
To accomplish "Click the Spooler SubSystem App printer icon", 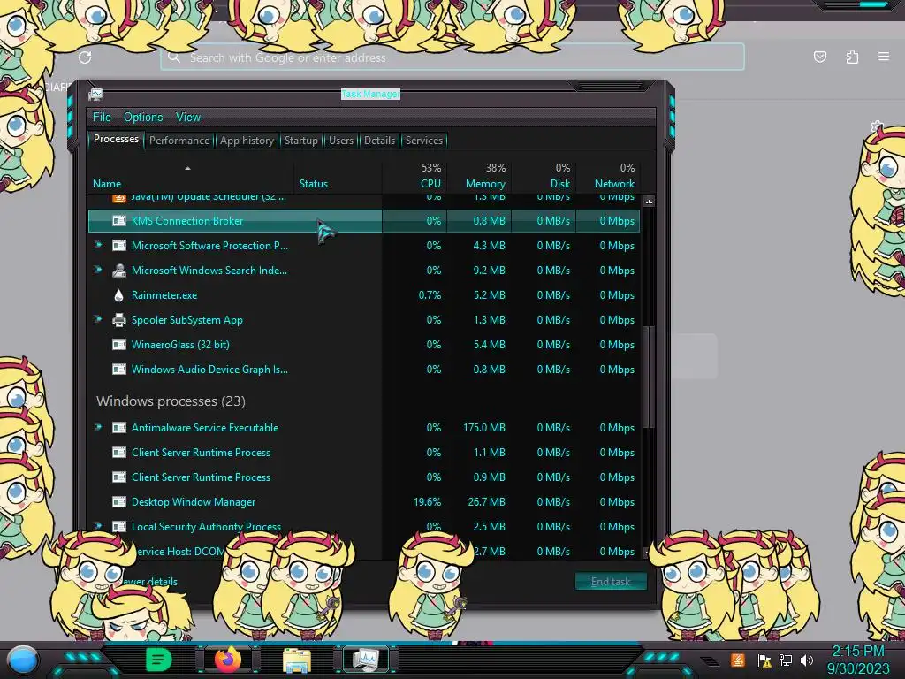I will pos(119,320).
